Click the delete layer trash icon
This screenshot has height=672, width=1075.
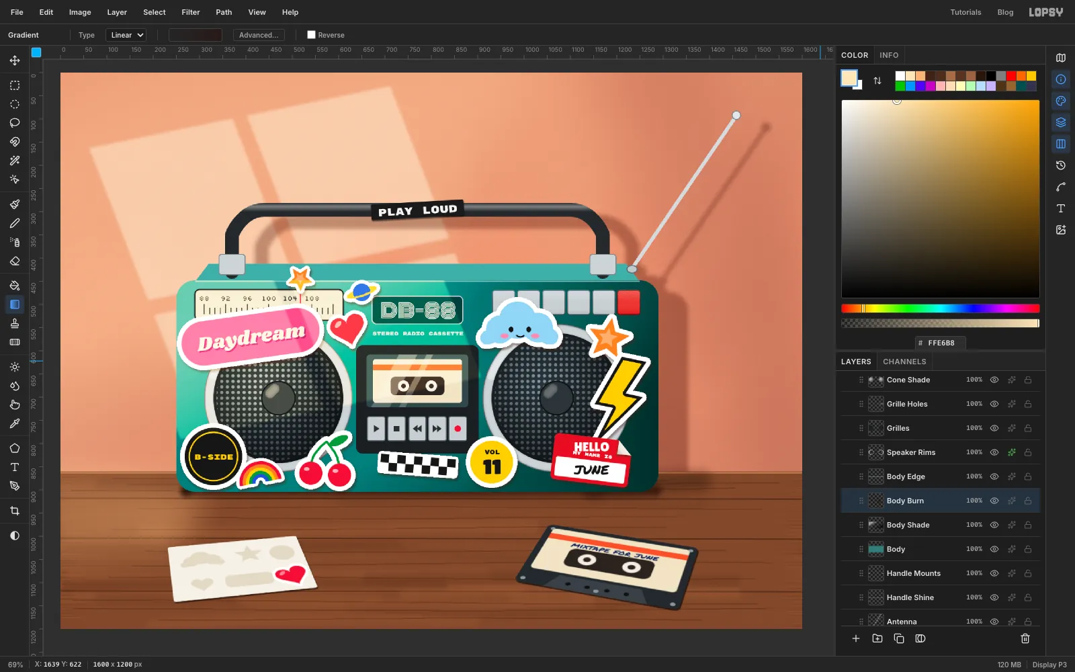click(1025, 638)
